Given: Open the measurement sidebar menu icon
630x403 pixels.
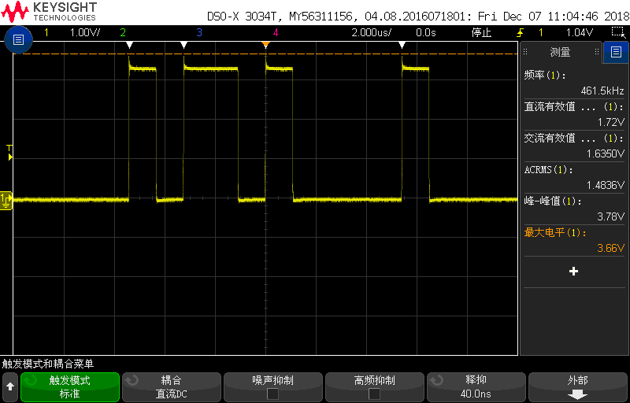Looking at the screenshot, I should click(616, 52).
